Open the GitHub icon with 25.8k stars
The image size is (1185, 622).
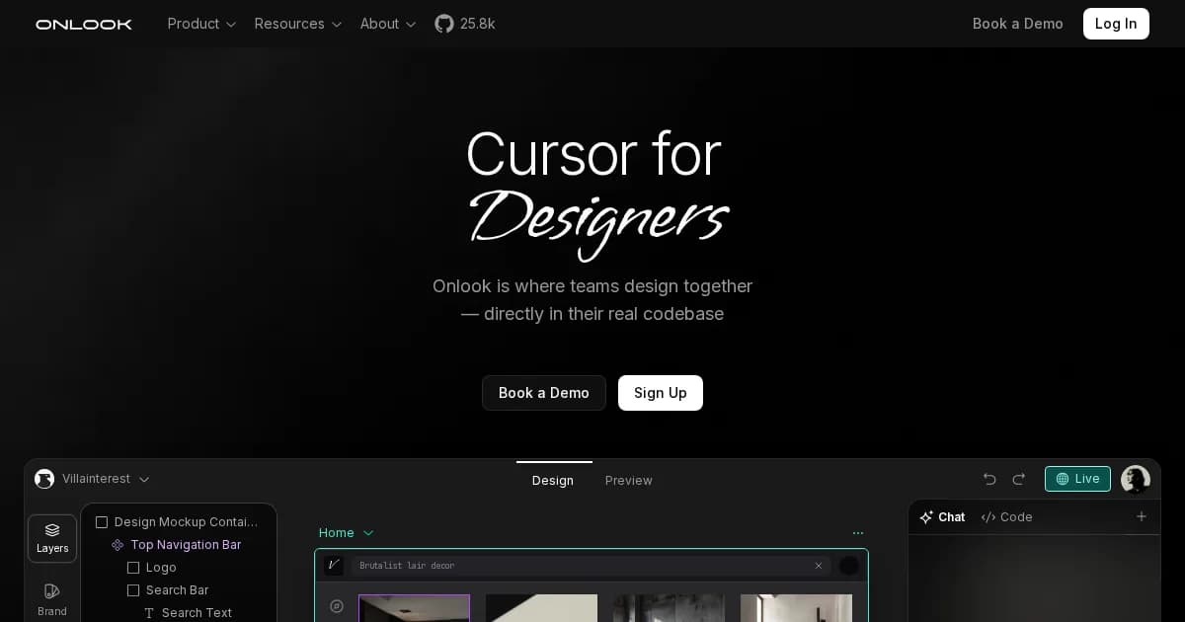pos(444,24)
